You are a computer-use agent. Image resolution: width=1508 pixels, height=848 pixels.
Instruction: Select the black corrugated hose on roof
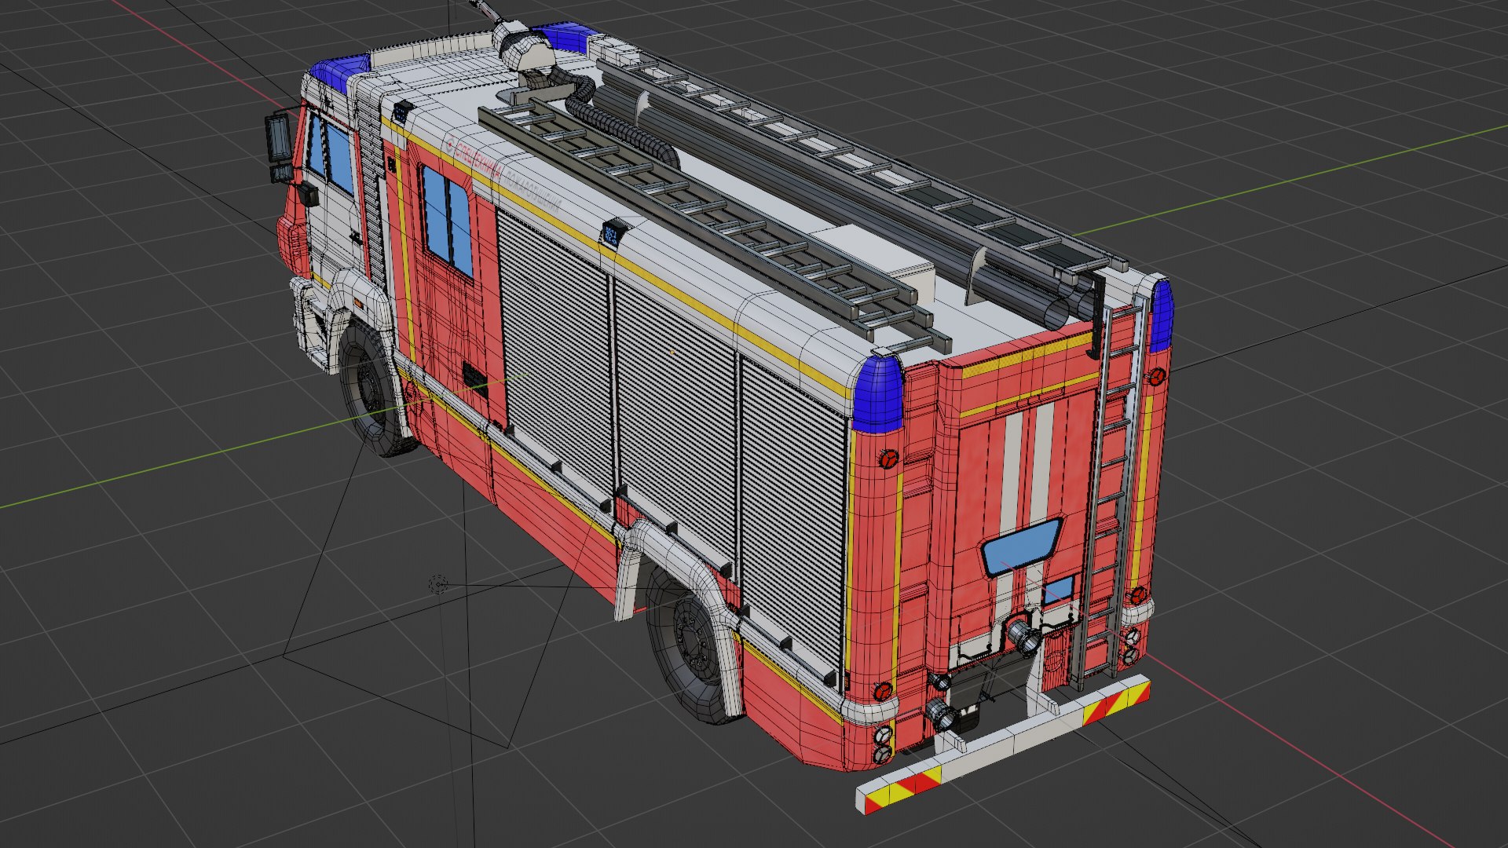pyautogui.click(x=617, y=118)
